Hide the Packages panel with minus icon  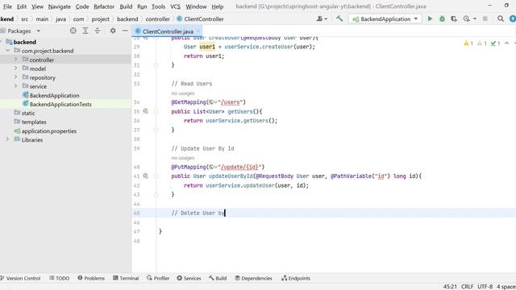click(x=125, y=31)
